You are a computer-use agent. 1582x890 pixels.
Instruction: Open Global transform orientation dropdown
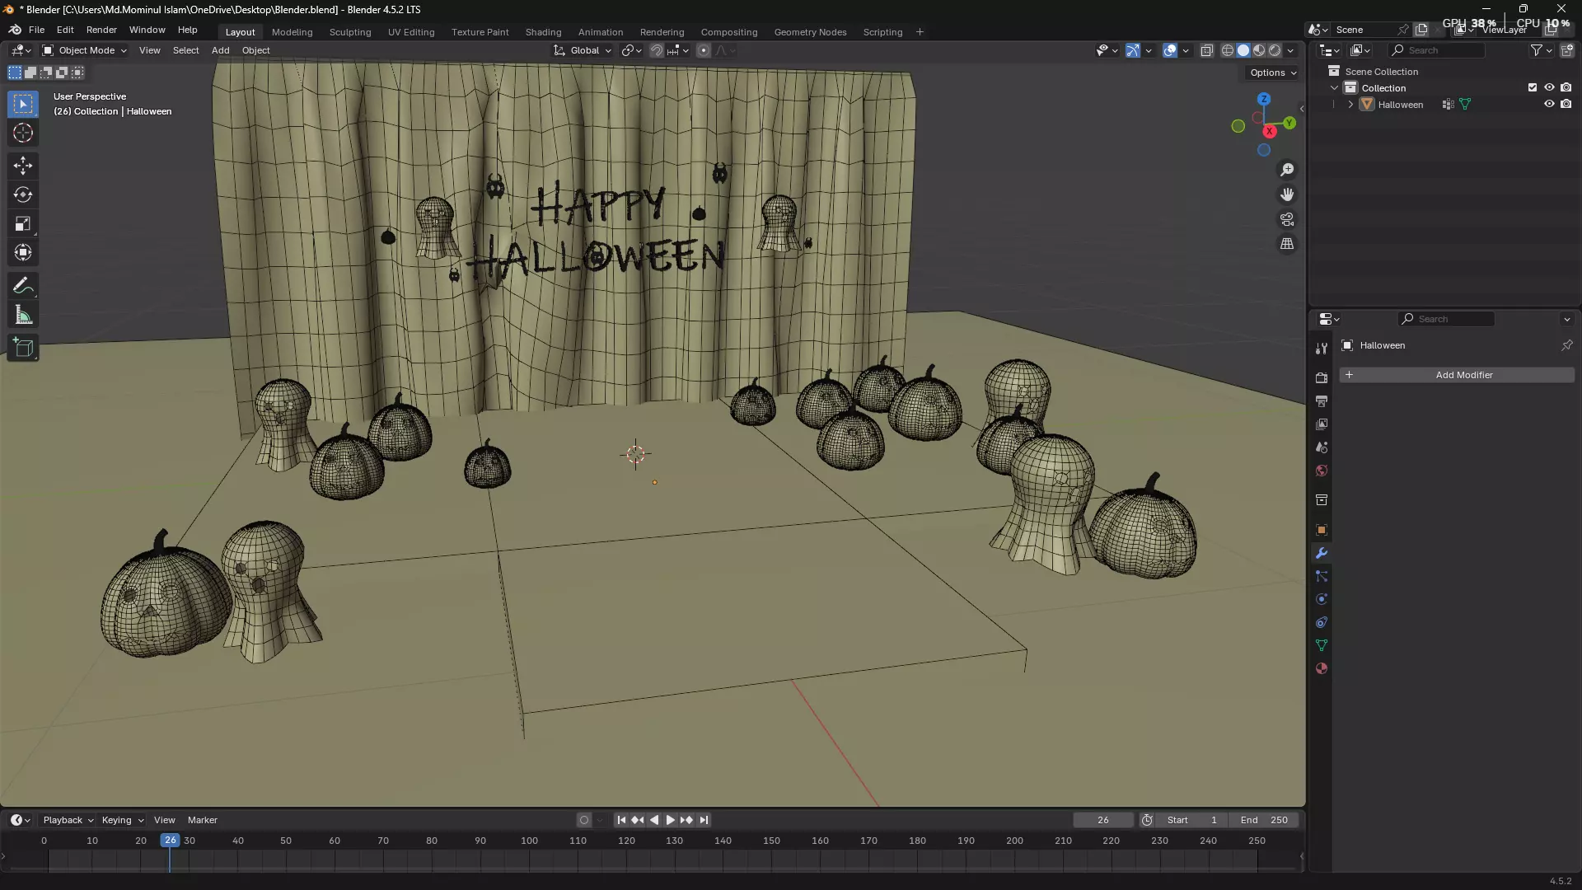click(583, 50)
